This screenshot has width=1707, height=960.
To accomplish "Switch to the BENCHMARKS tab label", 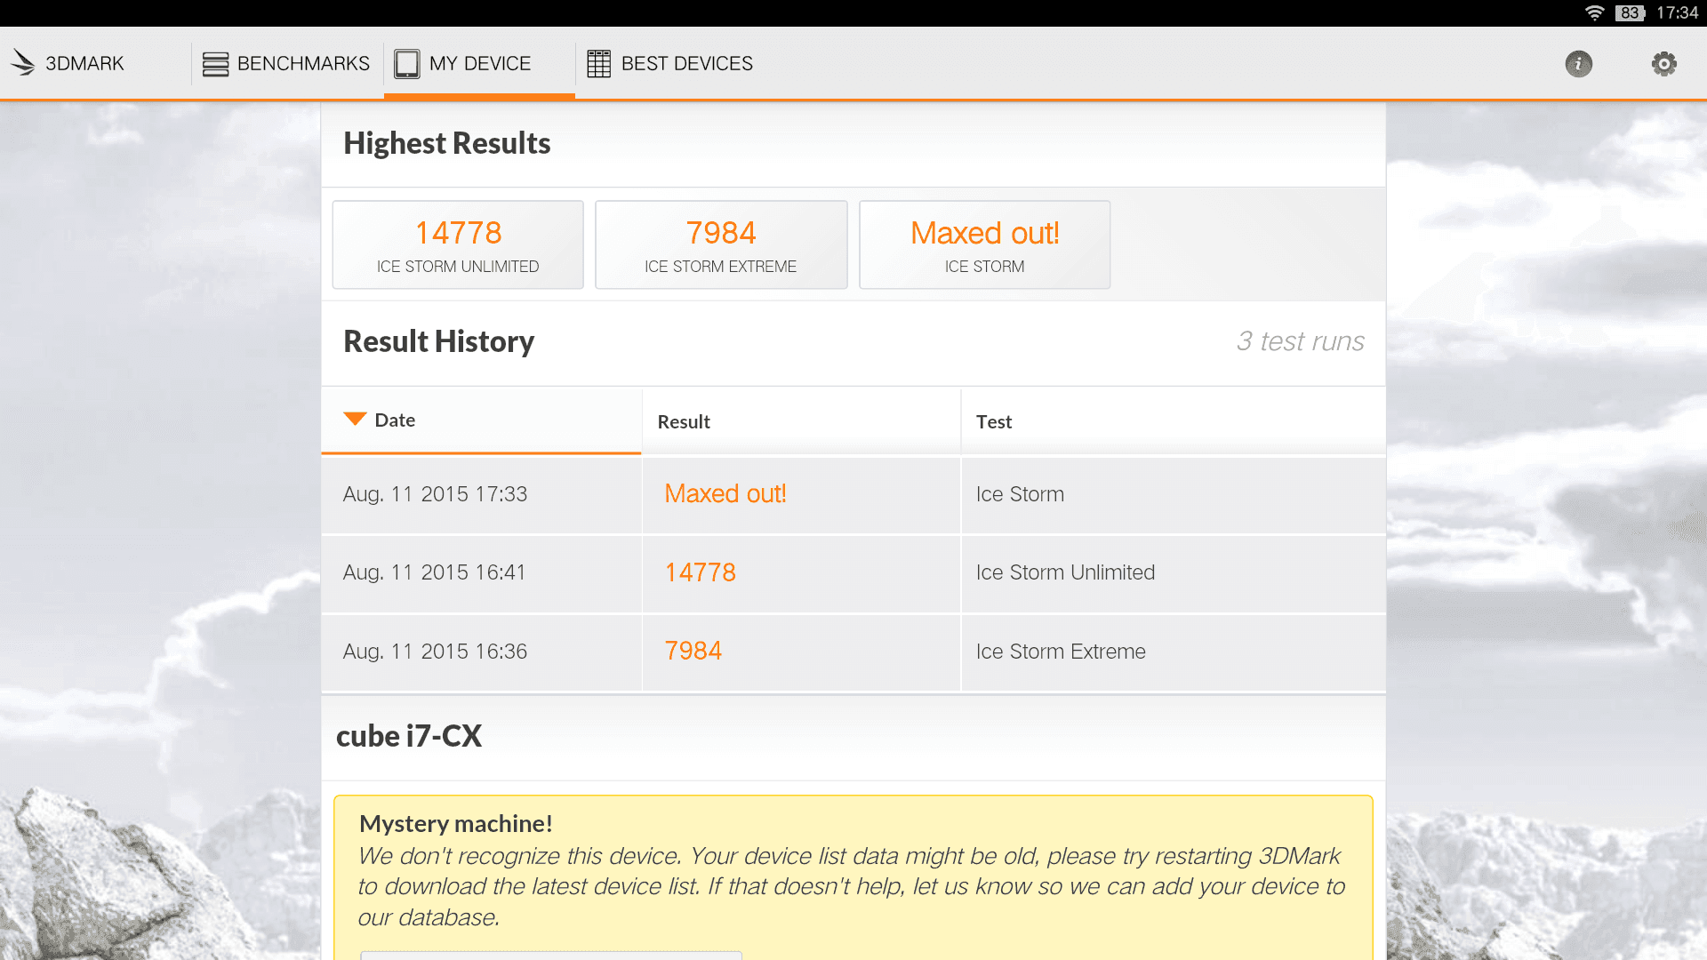I will coord(303,64).
